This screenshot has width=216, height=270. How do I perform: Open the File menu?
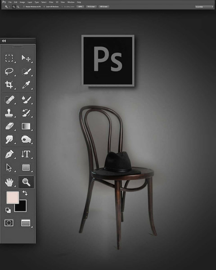click(x=10, y=2)
